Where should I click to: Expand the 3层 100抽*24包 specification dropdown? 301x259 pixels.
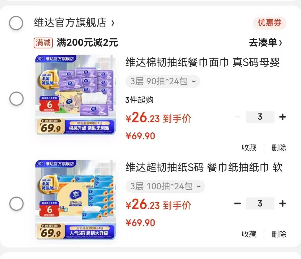[x=165, y=186]
